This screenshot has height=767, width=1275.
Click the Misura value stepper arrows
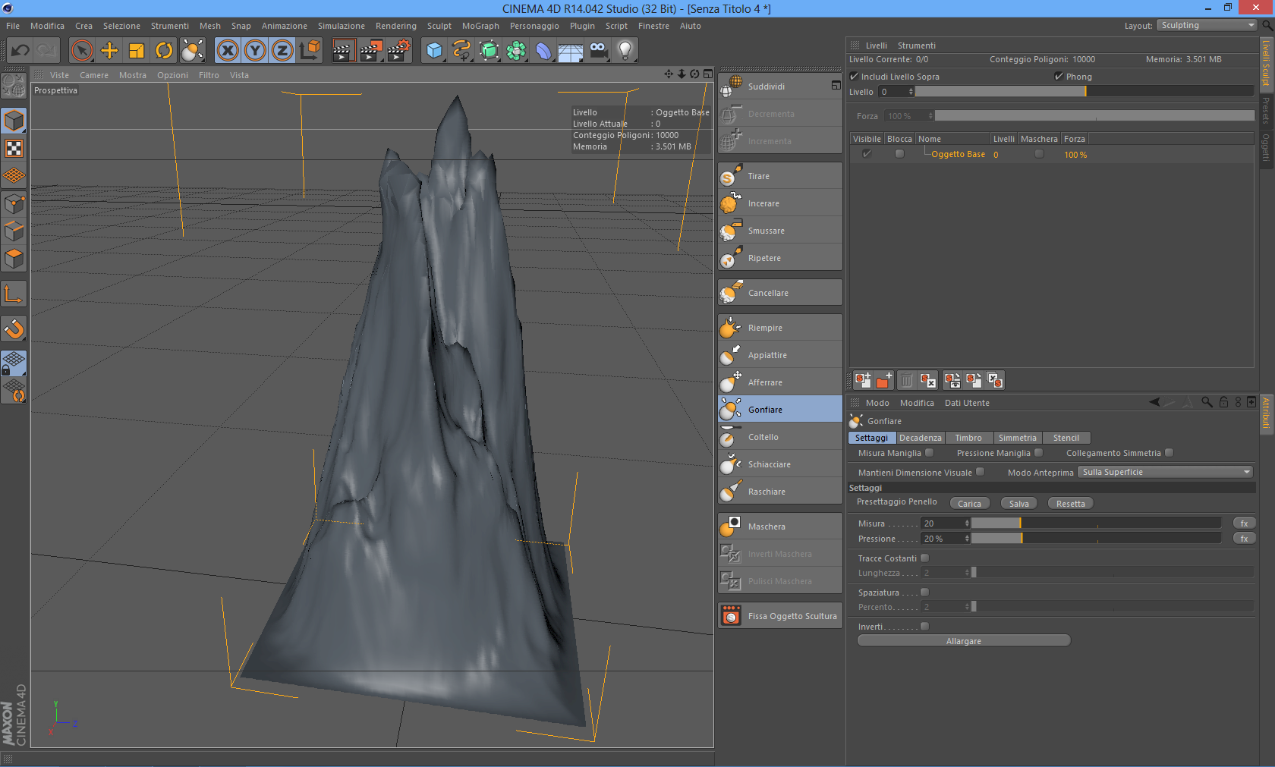(x=966, y=523)
